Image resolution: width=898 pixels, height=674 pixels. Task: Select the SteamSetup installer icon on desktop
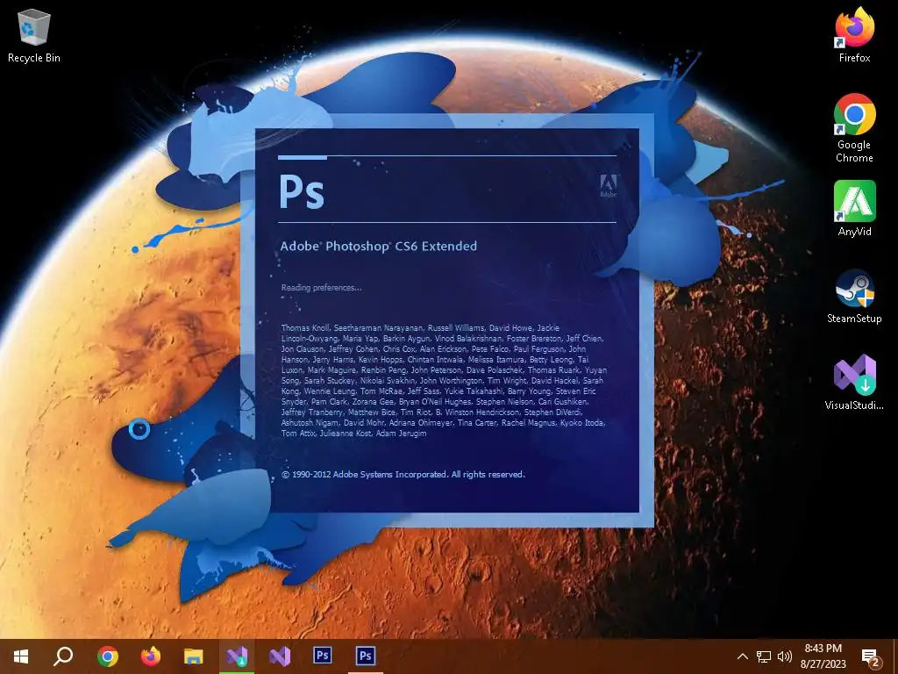pyautogui.click(x=854, y=297)
